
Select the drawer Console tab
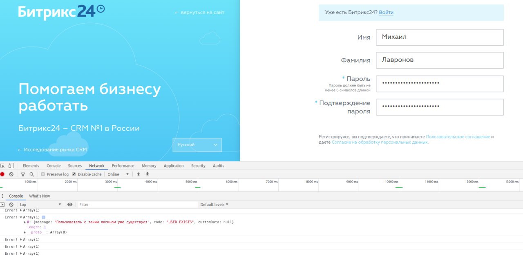coord(16,196)
